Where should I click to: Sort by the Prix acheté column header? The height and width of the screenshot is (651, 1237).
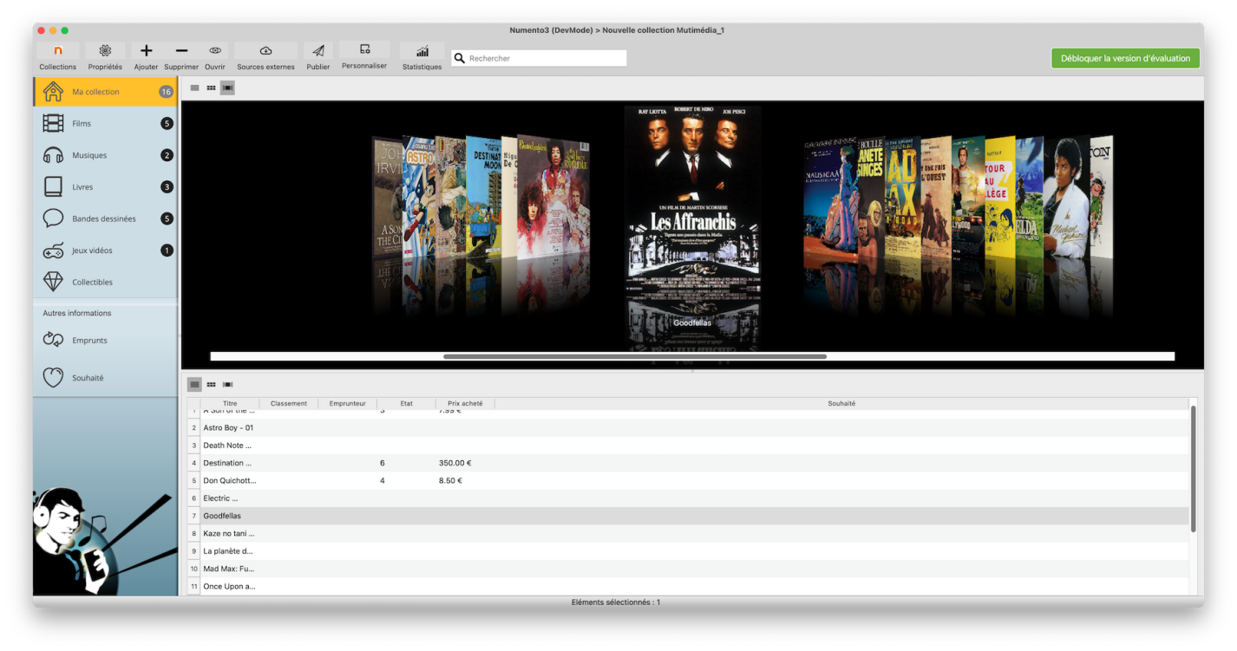[x=465, y=403]
